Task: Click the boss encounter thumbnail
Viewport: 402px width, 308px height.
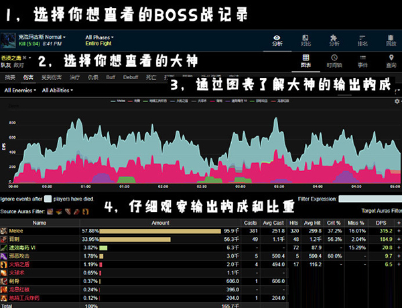Action: [9, 40]
